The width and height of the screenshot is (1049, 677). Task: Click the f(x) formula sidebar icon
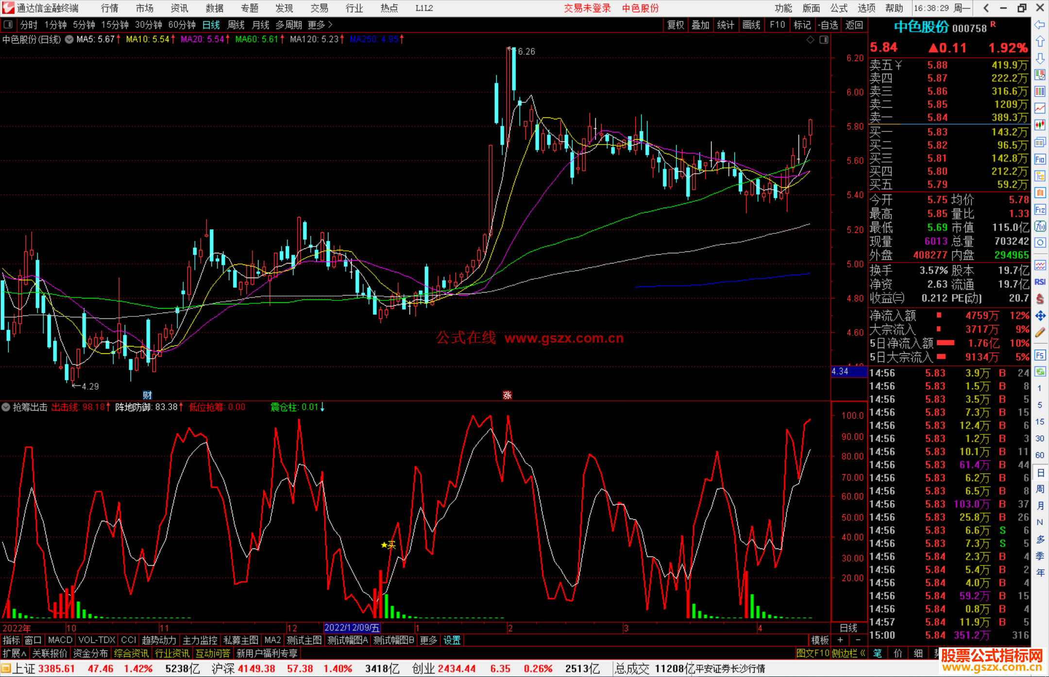click(x=1040, y=226)
